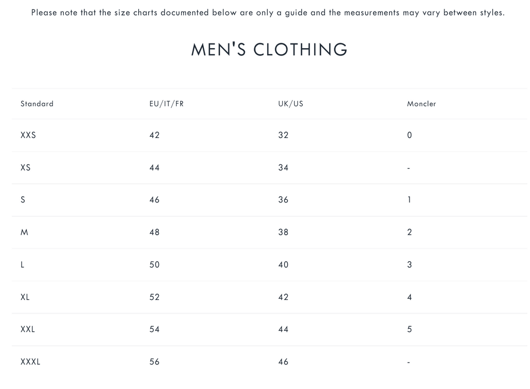
Task: Select the XS size row label
Action: 25,167
